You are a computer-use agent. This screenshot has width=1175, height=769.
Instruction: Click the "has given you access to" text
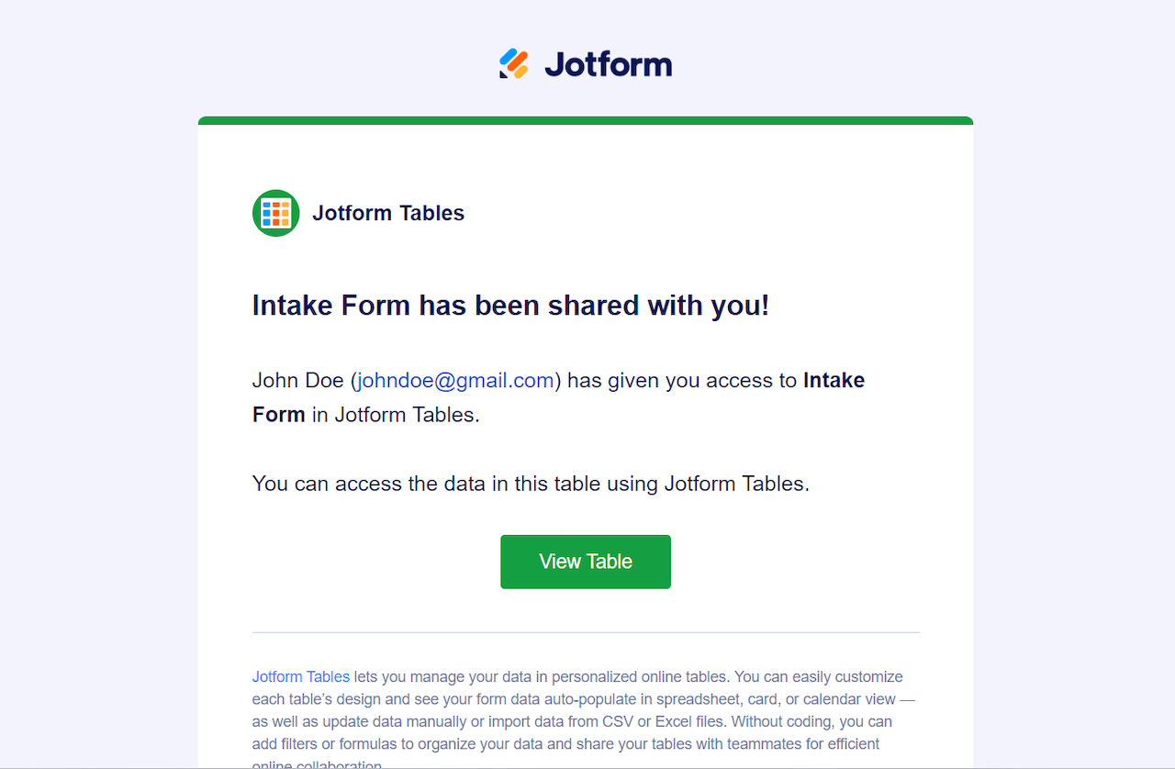click(x=682, y=380)
